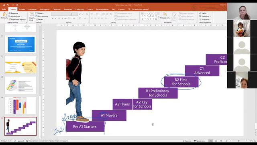Select the star shape in the shapes gallery

point(156,19)
